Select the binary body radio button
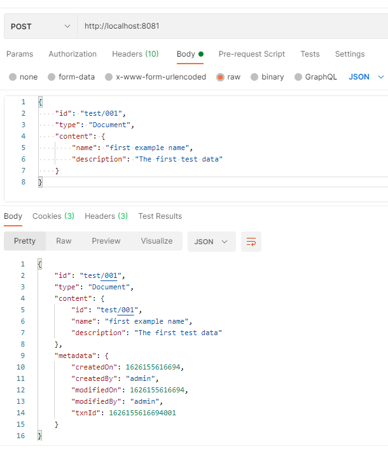Image resolution: width=388 pixels, height=449 pixels. [x=254, y=77]
